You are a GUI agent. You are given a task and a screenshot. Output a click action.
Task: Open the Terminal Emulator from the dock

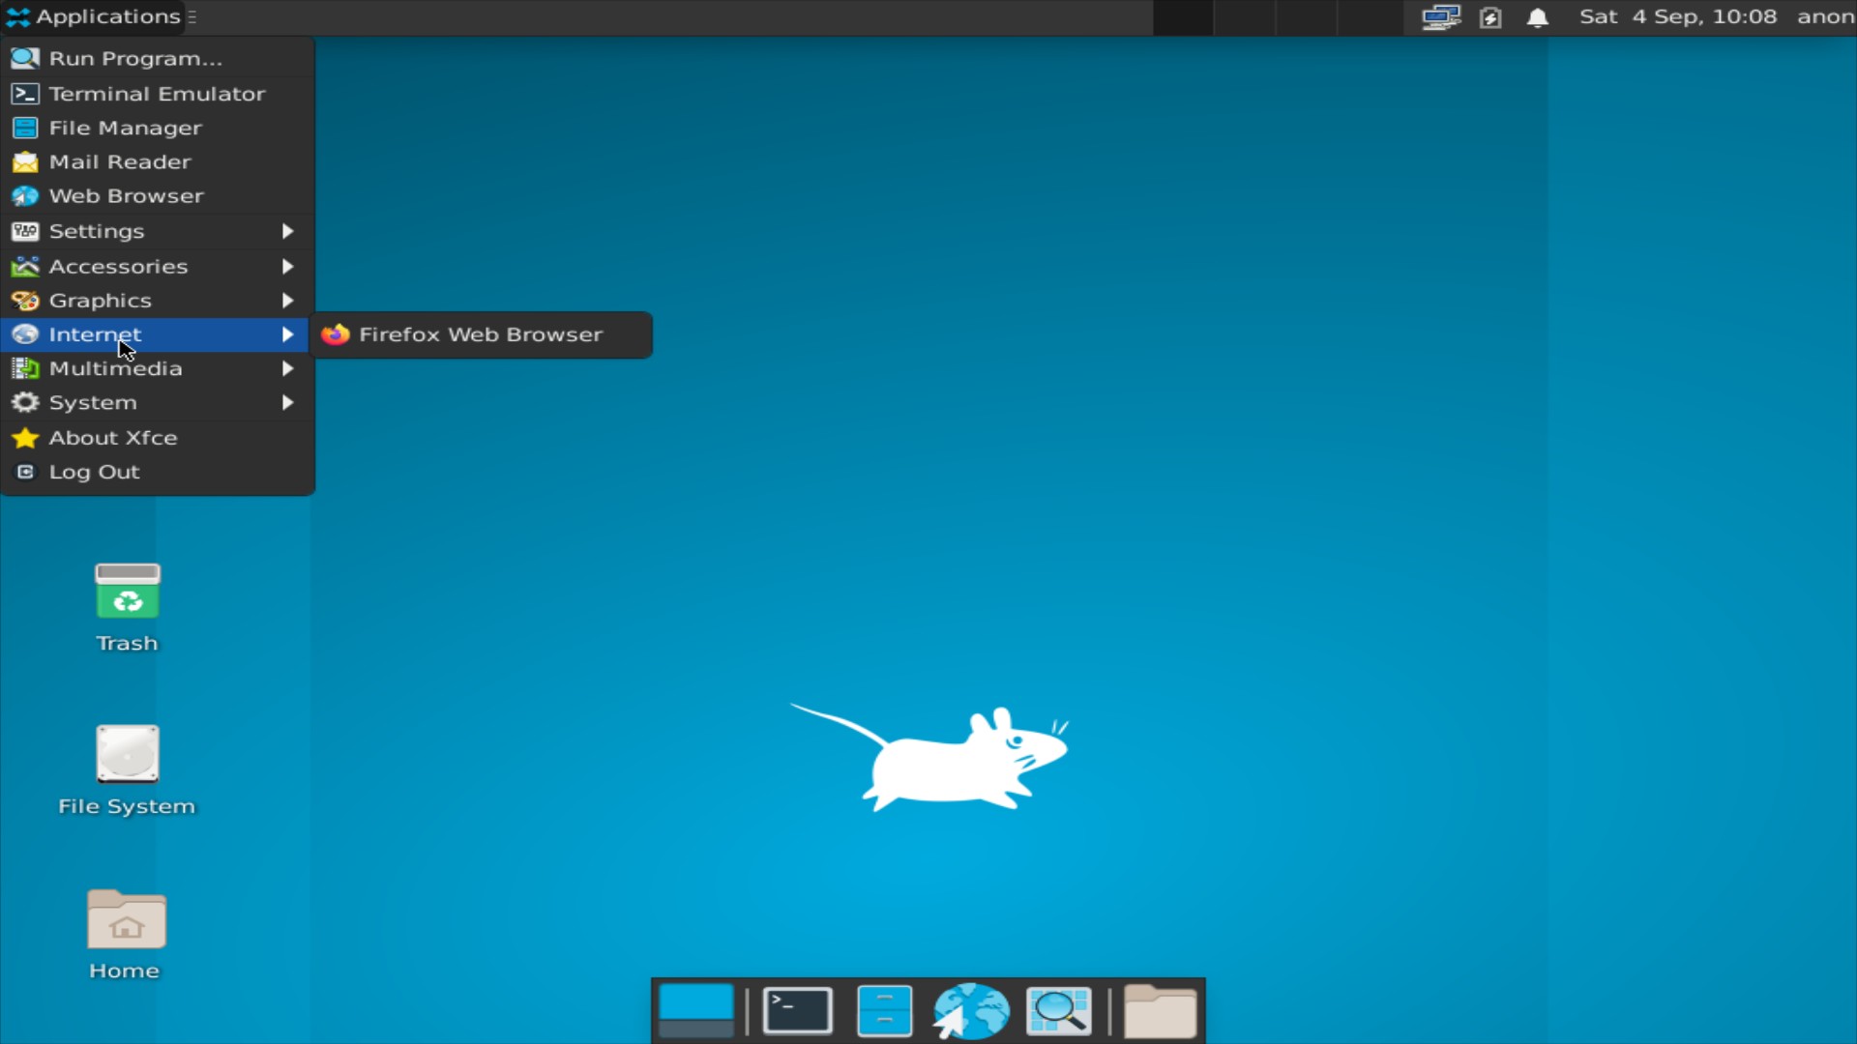pos(796,1010)
